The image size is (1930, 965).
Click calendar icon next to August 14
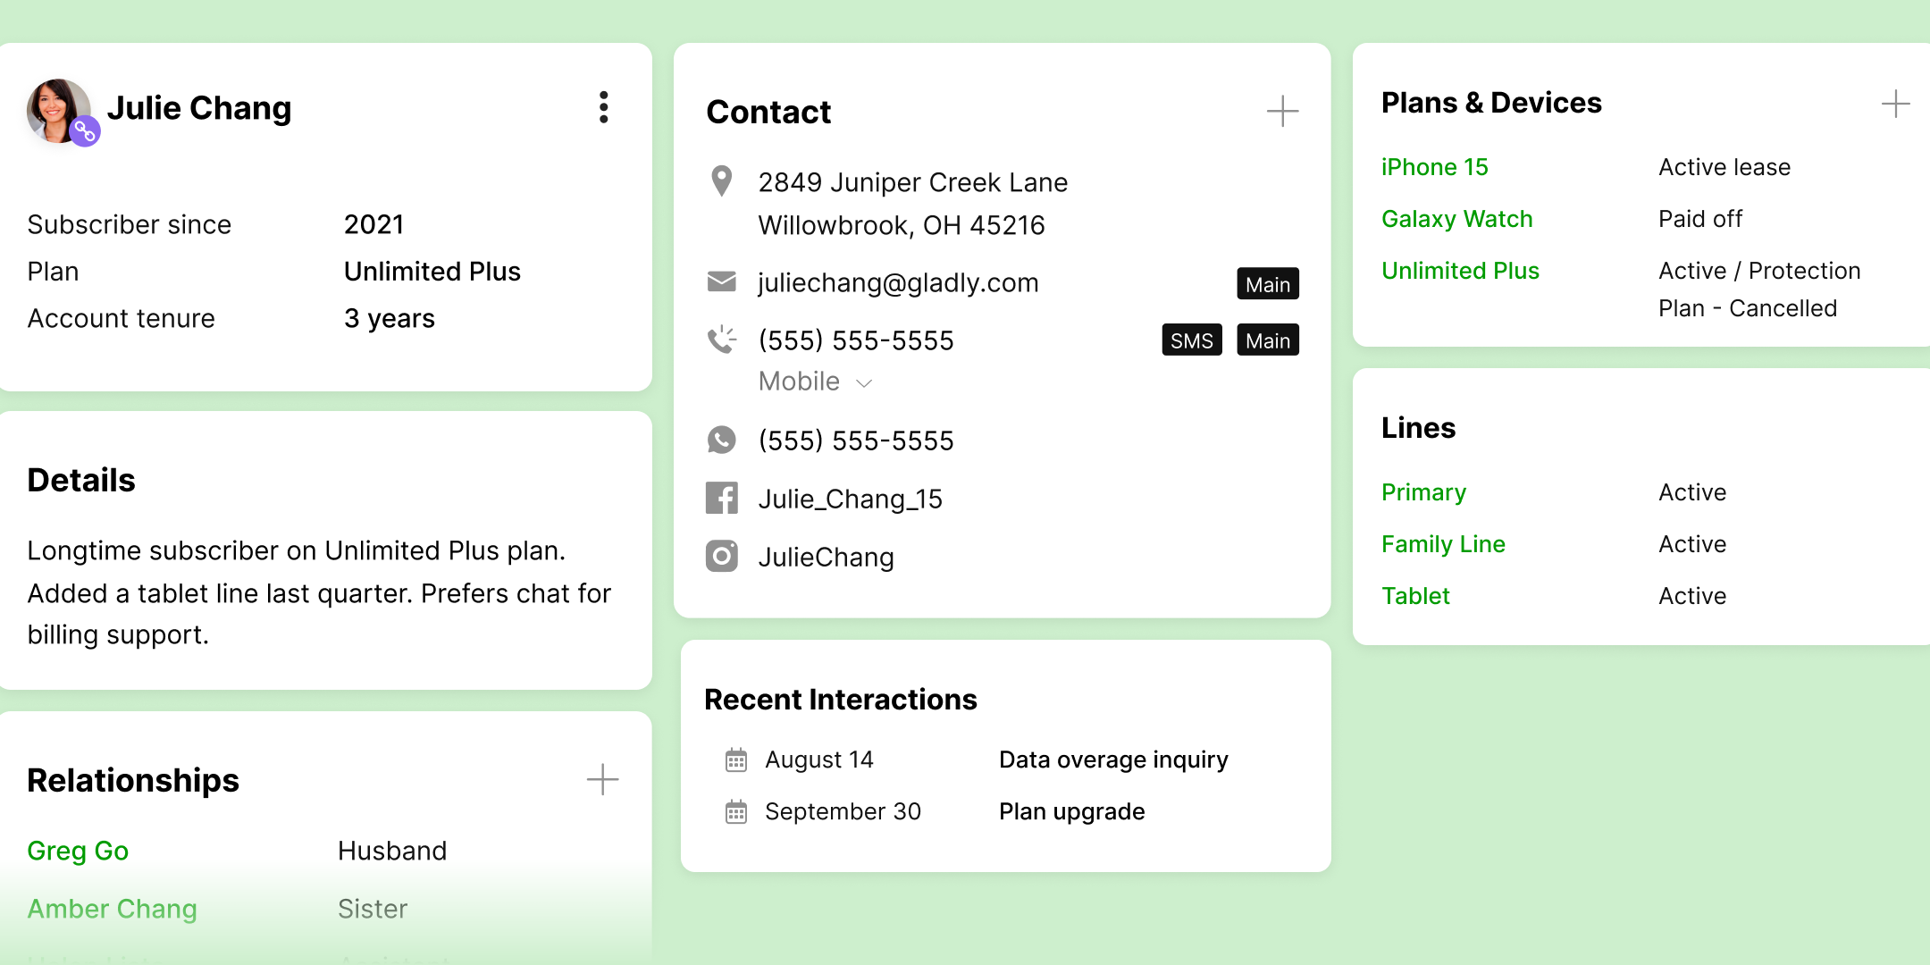[735, 760]
